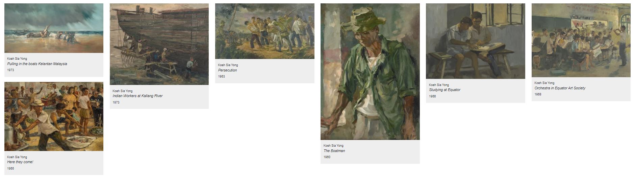The width and height of the screenshot is (635, 178).
Task: Click artist name Koeh Sia Yong under The Boatman
Action: 333,146
